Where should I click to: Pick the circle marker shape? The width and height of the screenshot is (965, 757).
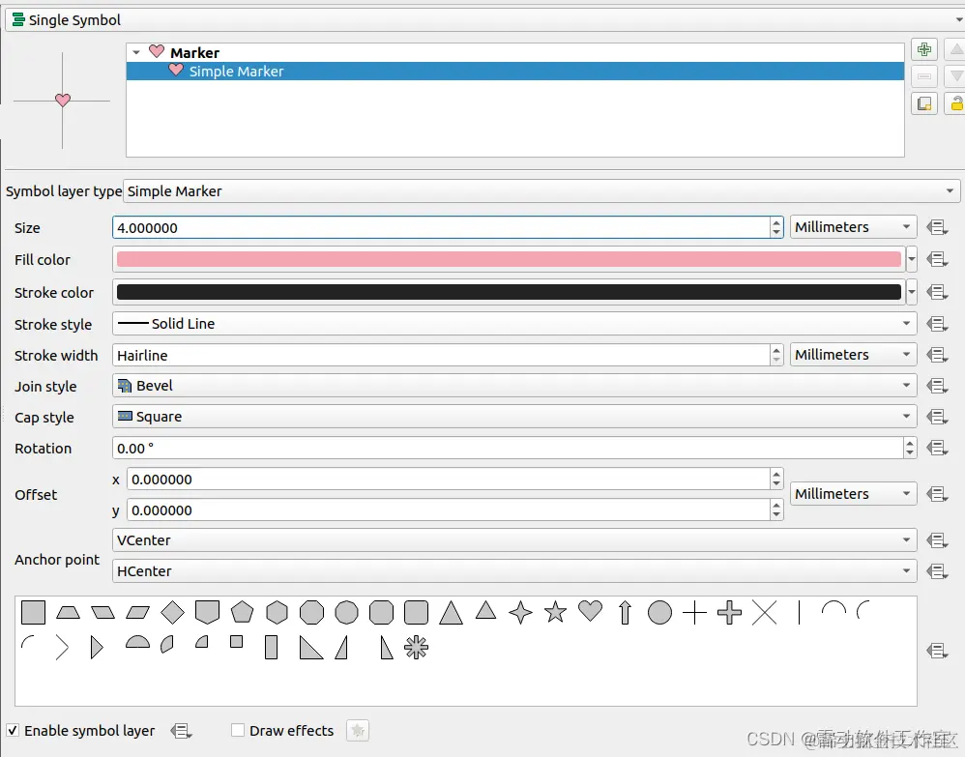point(659,612)
